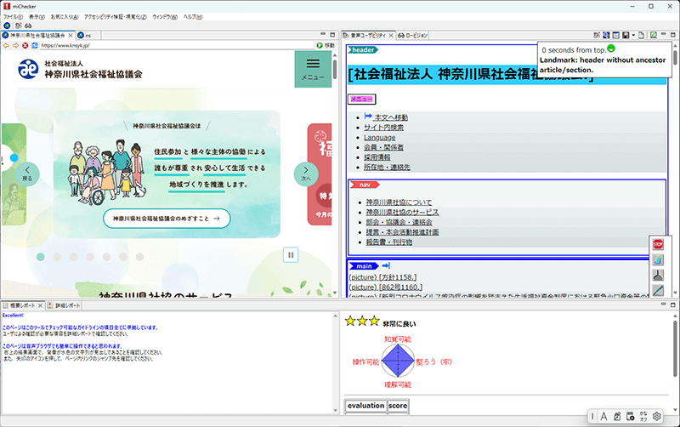Click the blank document icon in right panel toolbar
680x427 pixels.
[642, 35]
